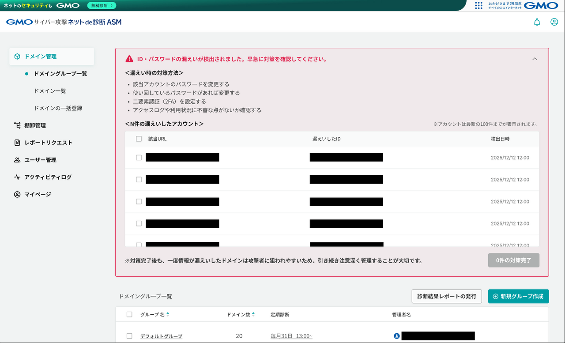
Task: Click the 棚卸管理 tree icon
Action: point(17,125)
